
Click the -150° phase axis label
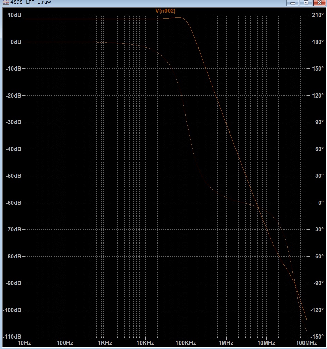pos(317,337)
